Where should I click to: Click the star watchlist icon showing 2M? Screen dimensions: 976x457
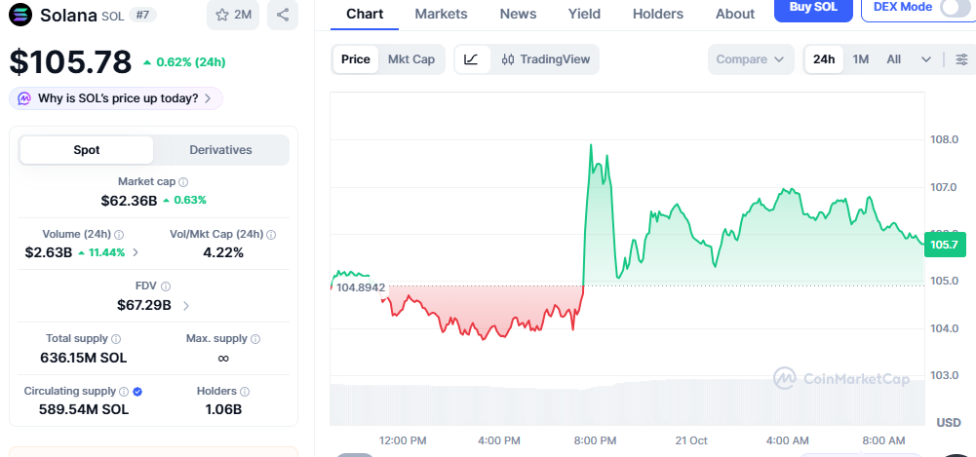[x=233, y=15]
